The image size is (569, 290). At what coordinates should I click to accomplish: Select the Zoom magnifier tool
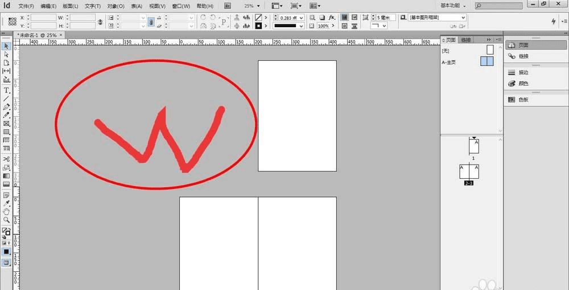(6, 220)
